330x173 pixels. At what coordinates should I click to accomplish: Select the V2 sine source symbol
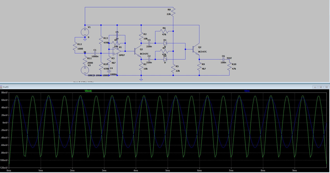[85, 70]
